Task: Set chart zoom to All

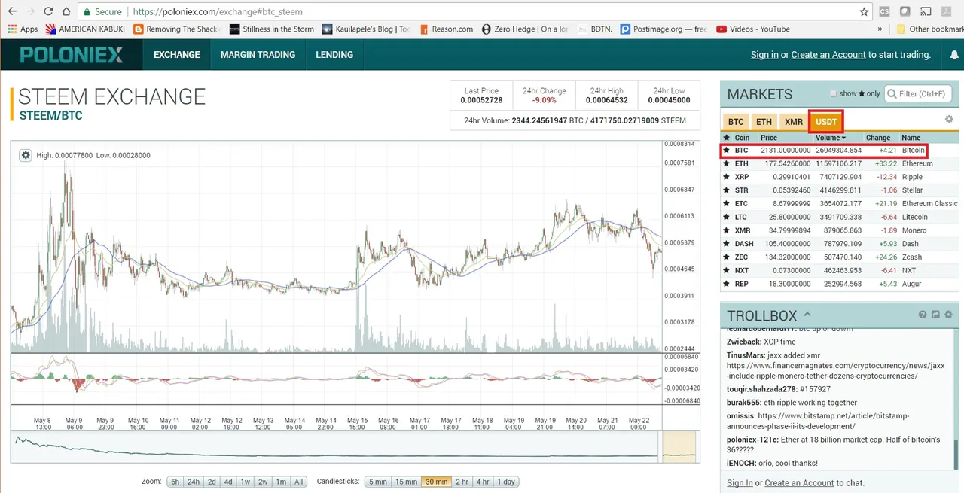Action: pyautogui.click(x=298, y=482)
